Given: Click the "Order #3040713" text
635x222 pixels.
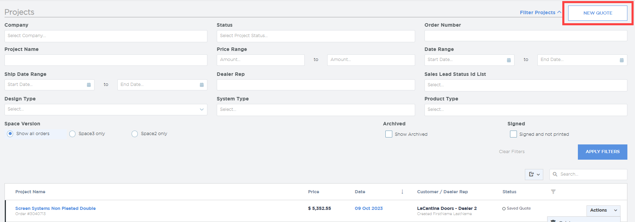Looking at the screenshot, I should tap(30, 214).
